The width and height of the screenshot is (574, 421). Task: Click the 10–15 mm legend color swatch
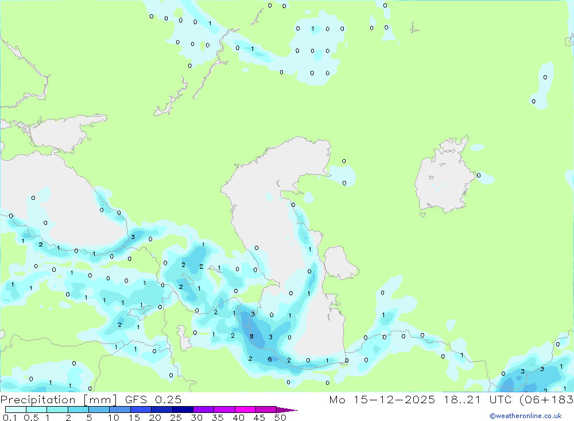[120, 410]
